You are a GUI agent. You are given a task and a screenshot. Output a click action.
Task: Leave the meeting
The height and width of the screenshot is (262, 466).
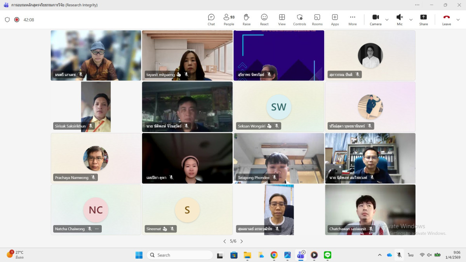point(447,19)
